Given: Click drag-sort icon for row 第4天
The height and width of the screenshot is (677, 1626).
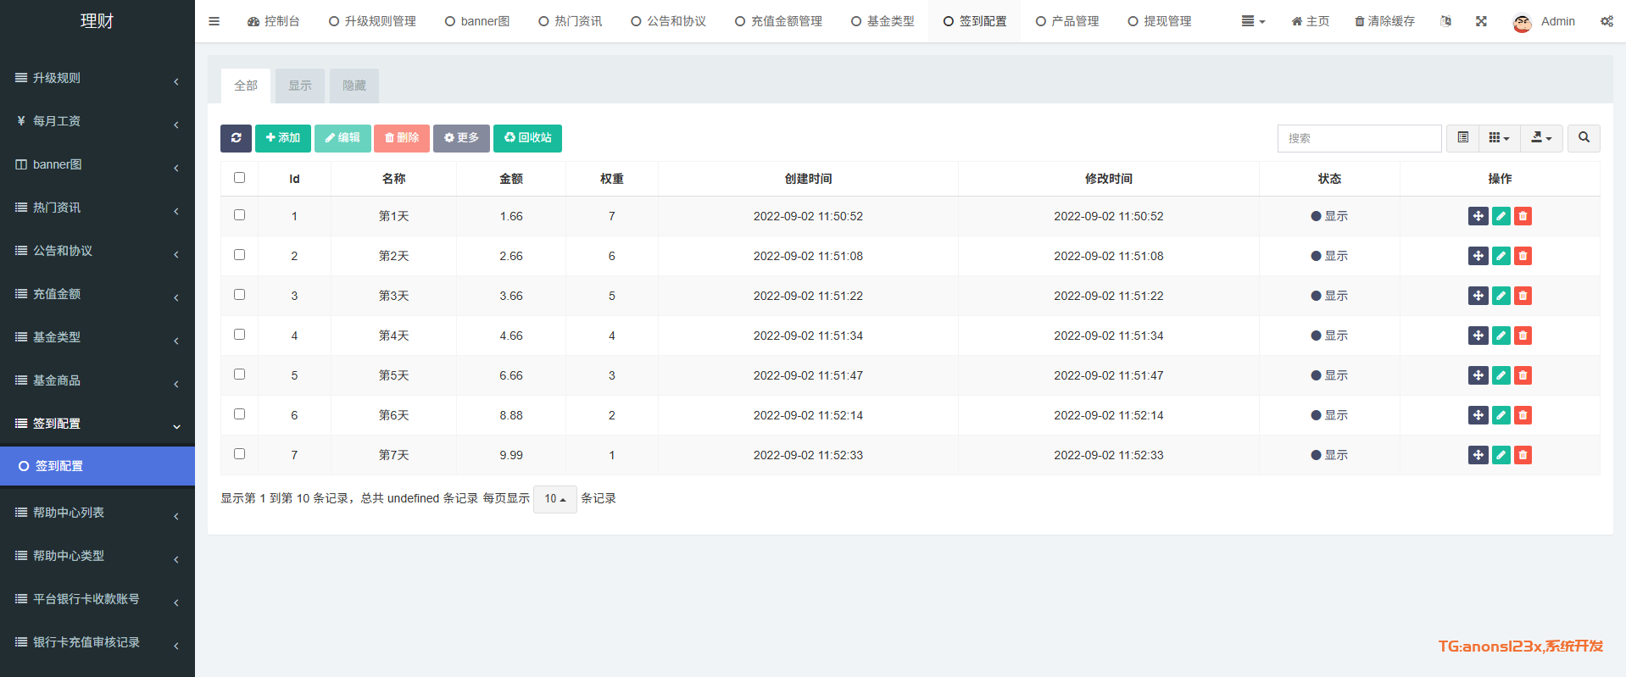Looking at the screenshot, I should coord(1478,336).
